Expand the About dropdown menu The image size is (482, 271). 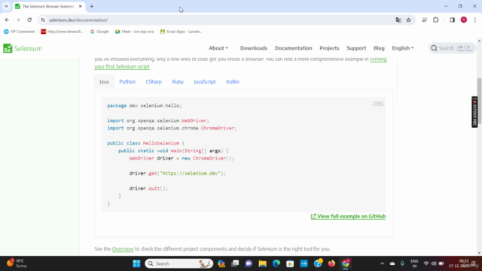tap(218, 48)
